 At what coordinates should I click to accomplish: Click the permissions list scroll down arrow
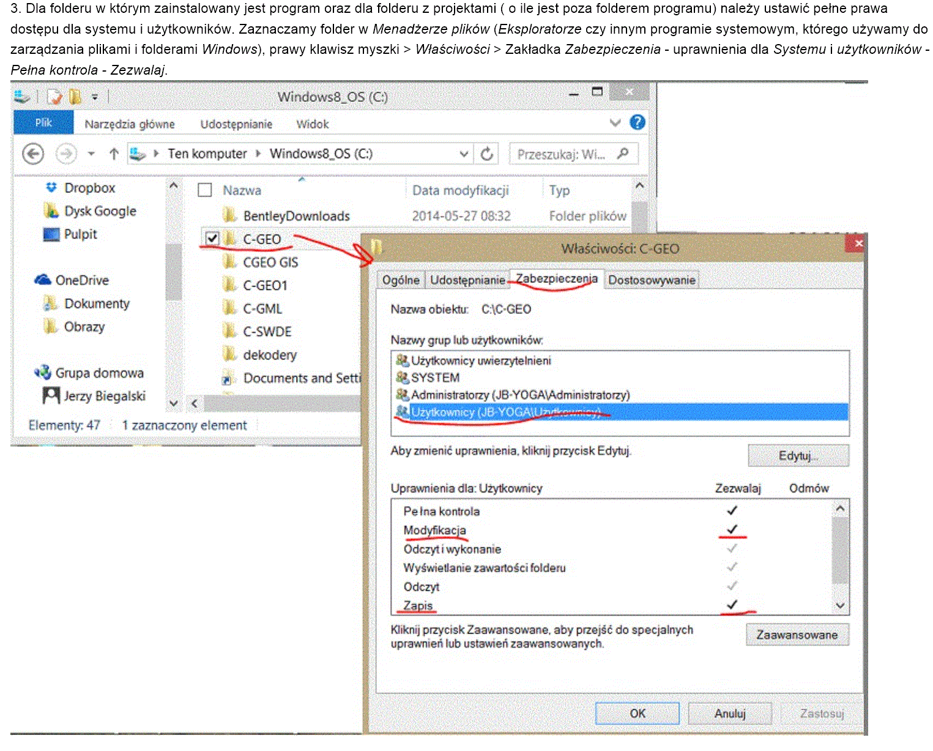tap(840, 605)
